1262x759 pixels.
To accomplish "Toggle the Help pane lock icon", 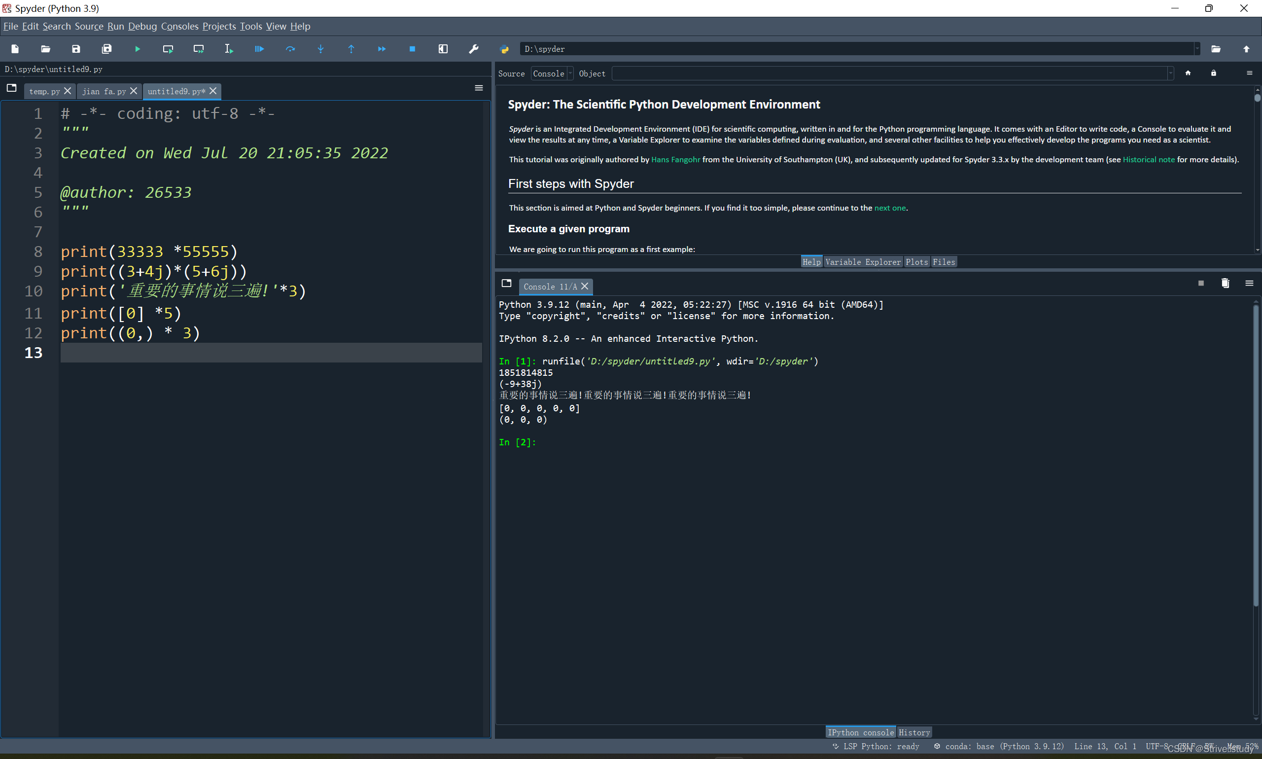I will [x=1213, y=73].
